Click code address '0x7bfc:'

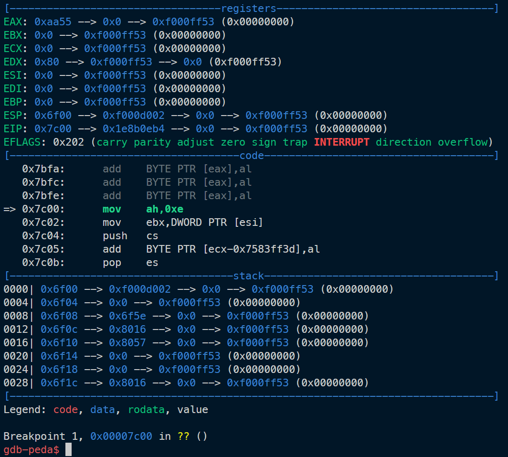pos(43,182)
